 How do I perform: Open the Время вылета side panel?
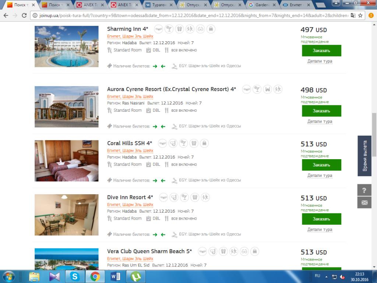pos(364,156)
